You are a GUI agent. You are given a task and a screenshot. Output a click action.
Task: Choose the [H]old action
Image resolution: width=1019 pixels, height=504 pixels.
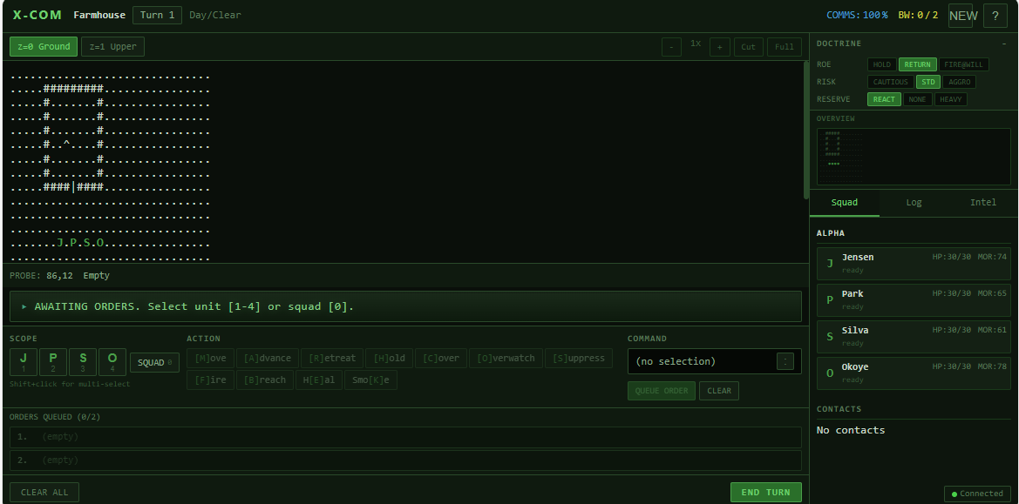389,358
